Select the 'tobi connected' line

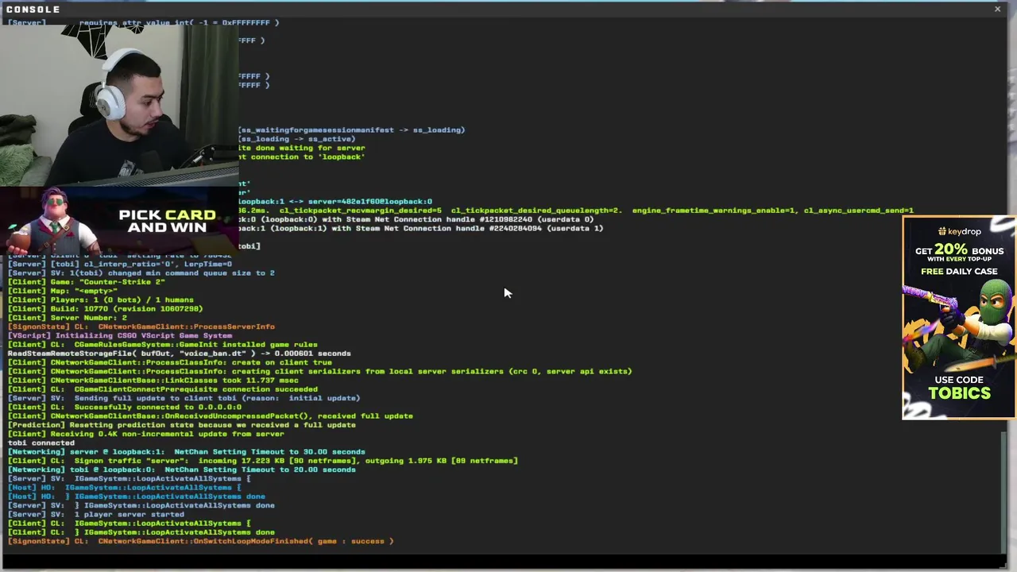(x=41, y=443)
